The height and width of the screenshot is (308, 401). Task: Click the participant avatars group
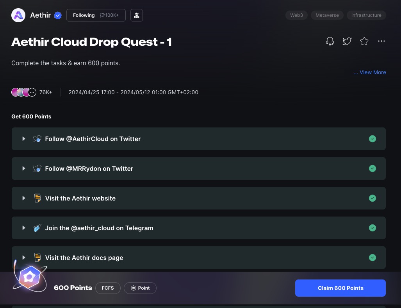click(24, 92)
